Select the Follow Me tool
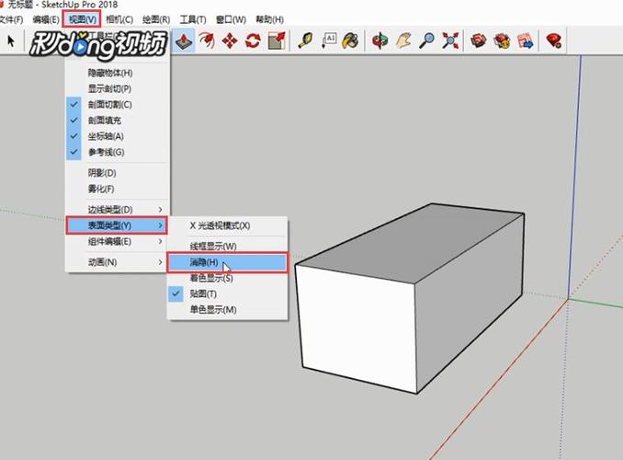 [207, 40]
